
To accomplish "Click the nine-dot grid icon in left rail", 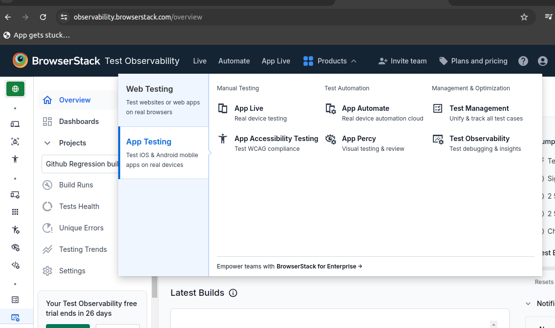I will pos(15,212).
